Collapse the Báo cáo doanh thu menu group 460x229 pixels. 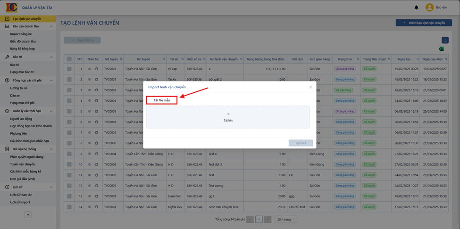(51, 26)
